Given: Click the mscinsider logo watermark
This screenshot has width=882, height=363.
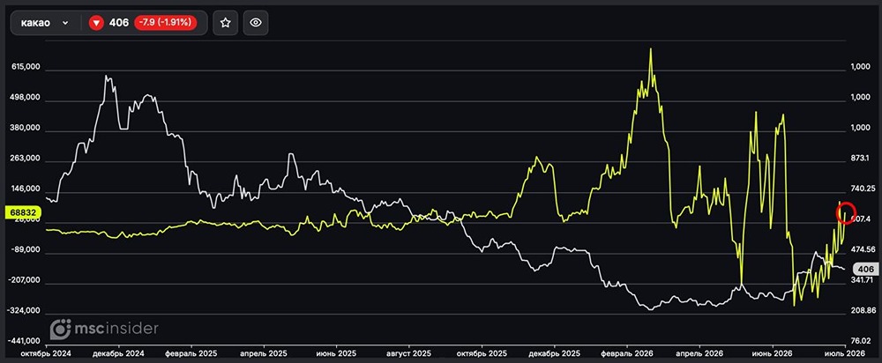Looking at the screenshot, I should (61, 330).
